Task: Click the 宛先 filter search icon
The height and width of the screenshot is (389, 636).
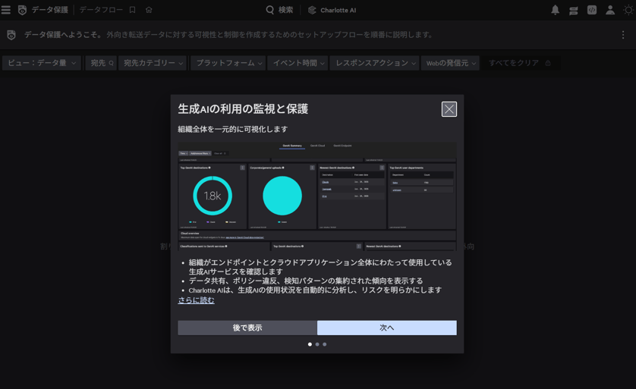Action: (x=111, y=63)
